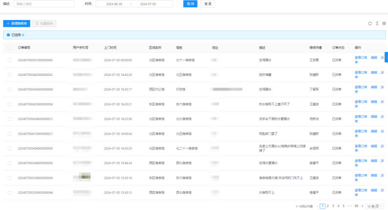Click the blue floating tab on right edge
Viewport: 388px width, 210px height.
tap(386, 58)
